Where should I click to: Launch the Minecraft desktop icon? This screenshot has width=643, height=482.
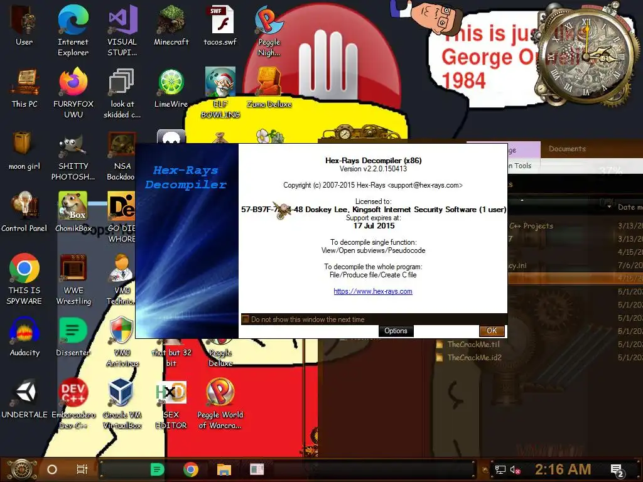[x=171, y=25]
